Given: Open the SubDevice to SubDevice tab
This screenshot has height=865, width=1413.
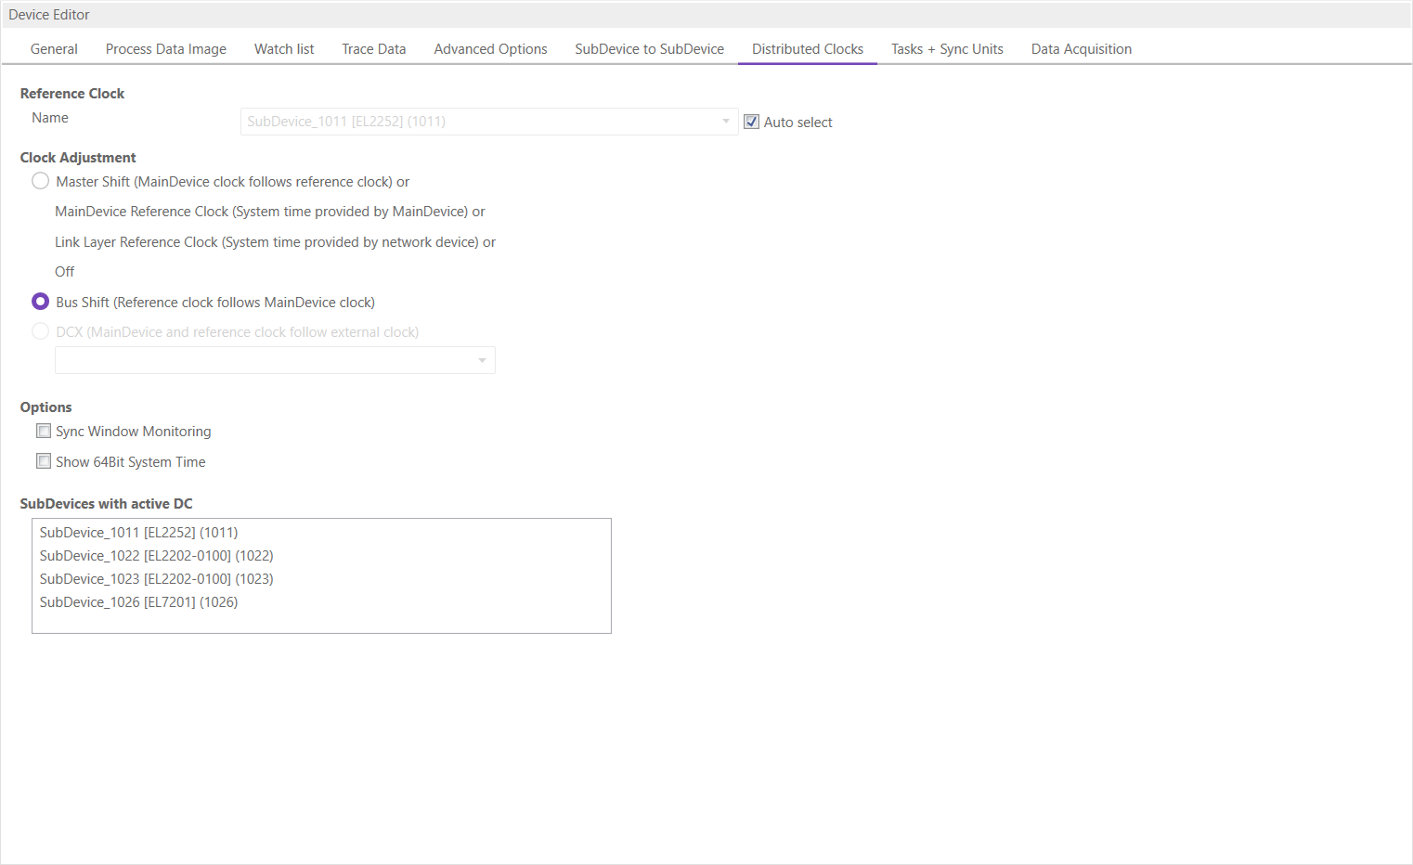Looking at the screenshot, I should [649, 49].
